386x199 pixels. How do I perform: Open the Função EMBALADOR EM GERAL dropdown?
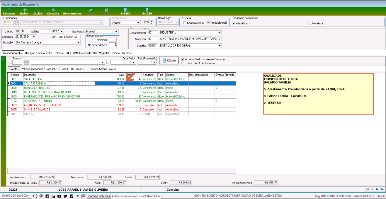click(220, 46)
